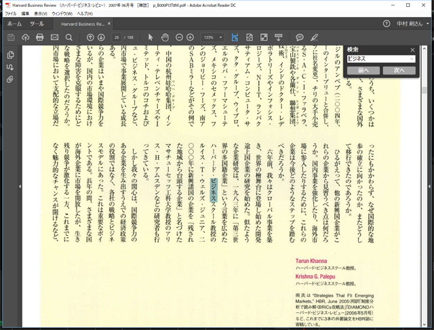Viewport: 434px width, 330px height.
Task: Open the page thumbnails panel
Action: (x=11, y=54)
